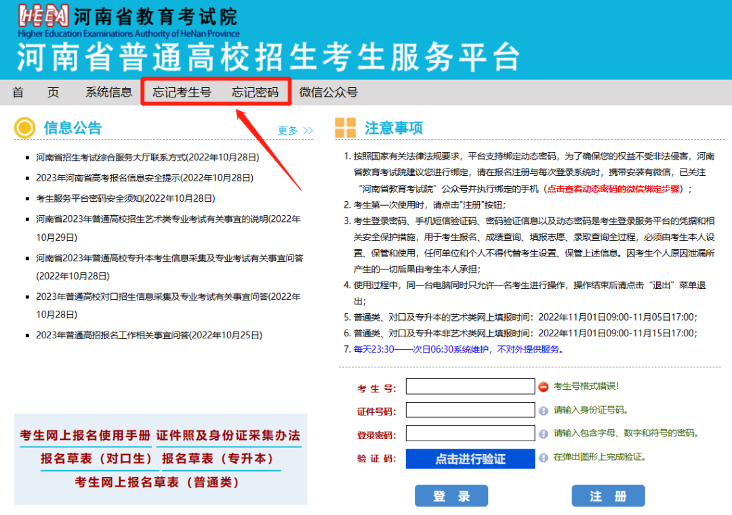The height and width of the screenshot is (515, 732).
Task: Click the 点击进行验证 verification button
Action: coord(470,459)
